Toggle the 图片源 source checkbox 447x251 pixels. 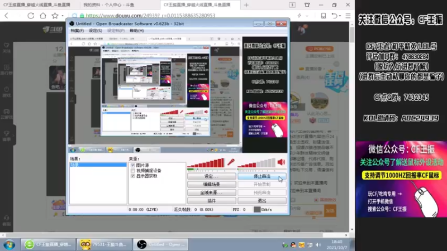coord(133,165)
